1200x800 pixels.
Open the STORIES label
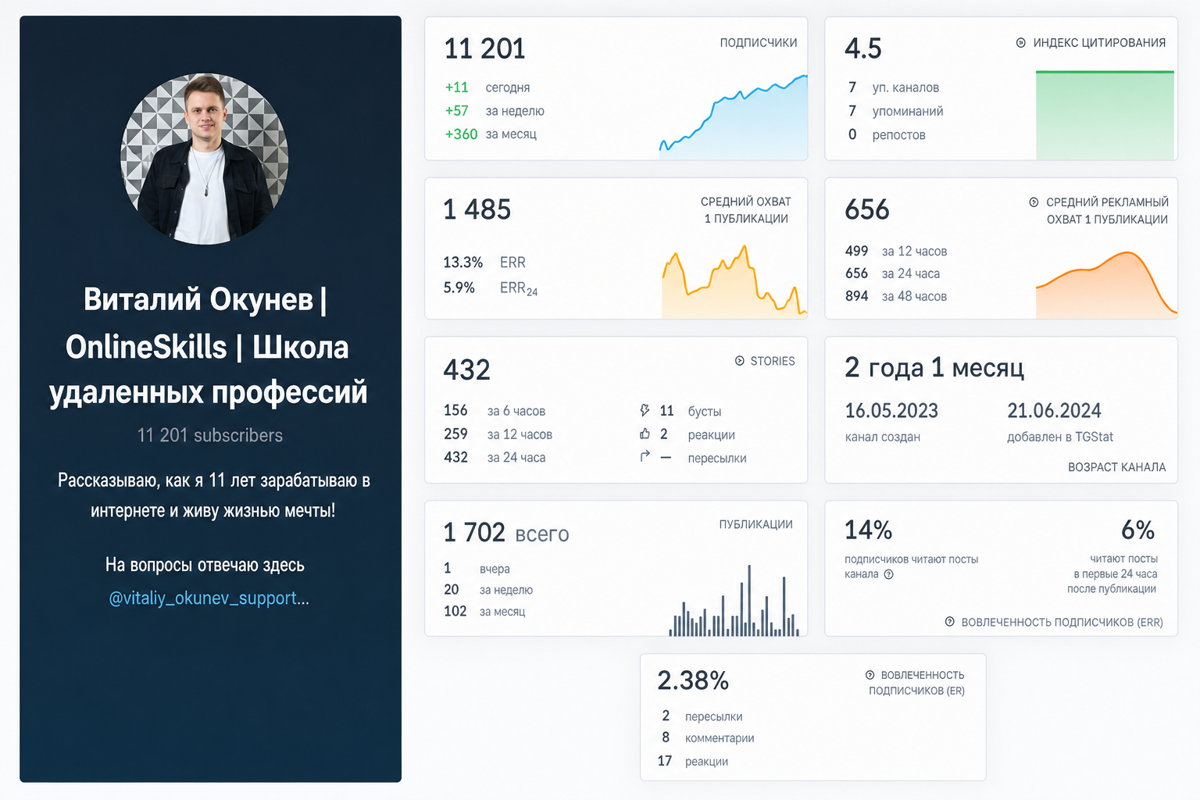tap(773, 361)
